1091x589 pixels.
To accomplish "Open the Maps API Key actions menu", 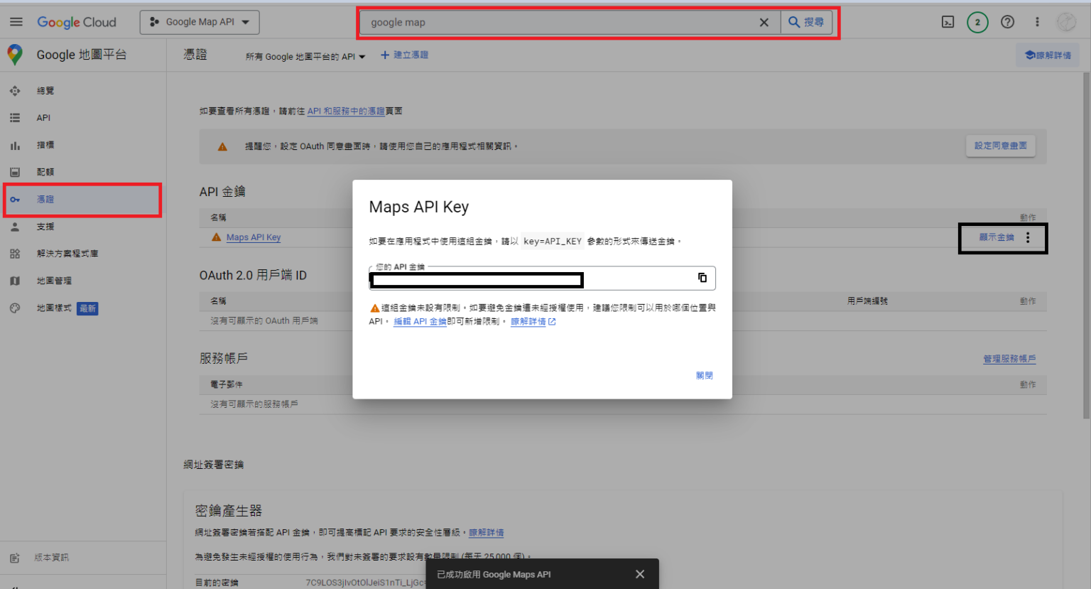I will (1028, 238).
